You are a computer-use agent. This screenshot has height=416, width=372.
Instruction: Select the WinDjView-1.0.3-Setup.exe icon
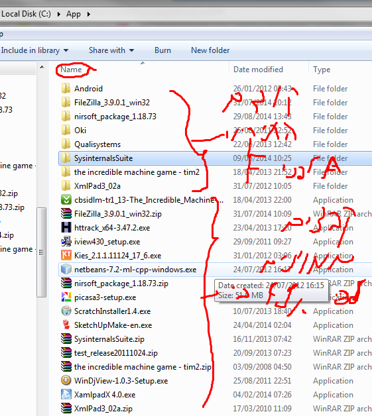click(x=66, y=380)
